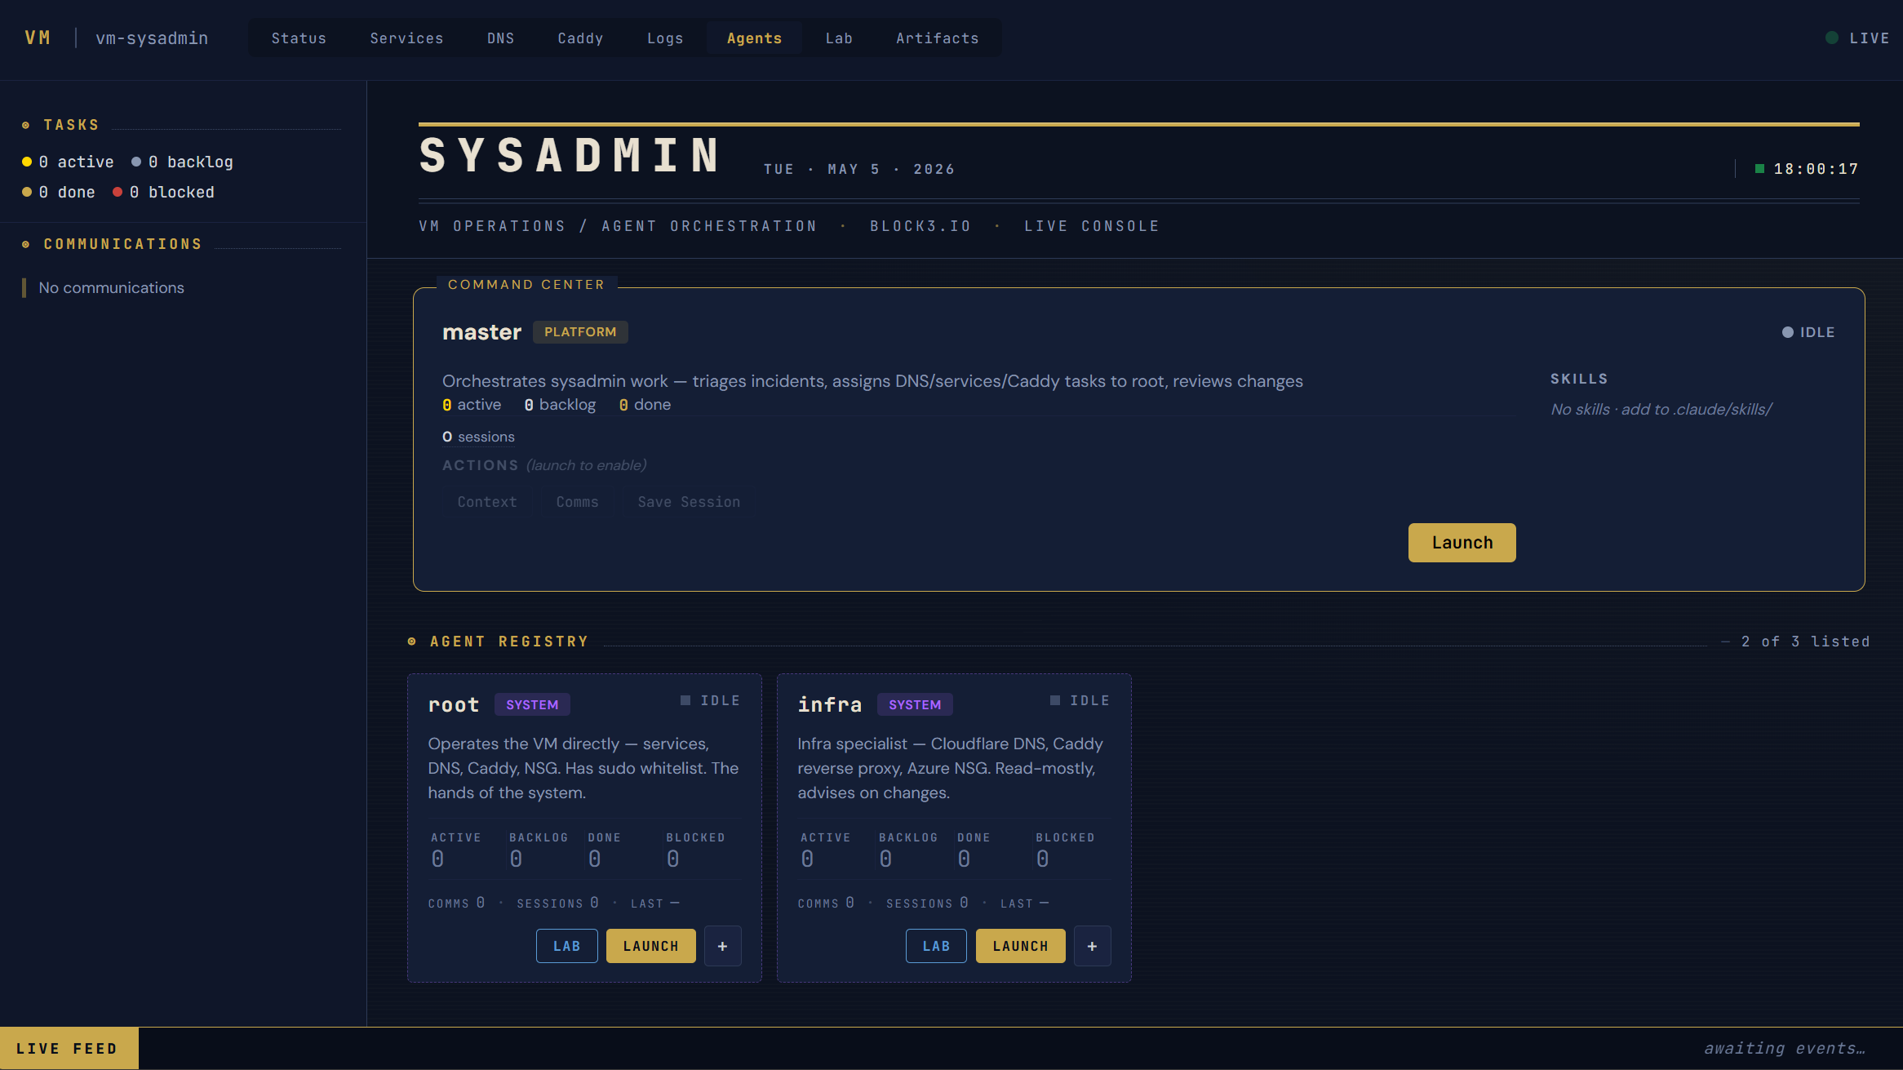The height and width of the screenshot is (1070, 1903).
Task: Click the master Context action
Action: click(487, 502)
